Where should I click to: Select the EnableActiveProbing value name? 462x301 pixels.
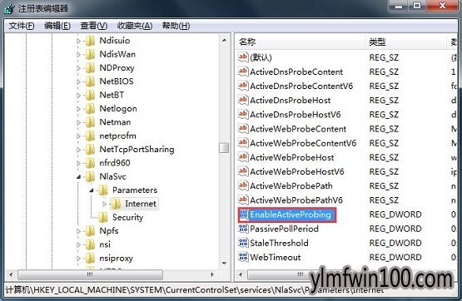coord(291,215)
